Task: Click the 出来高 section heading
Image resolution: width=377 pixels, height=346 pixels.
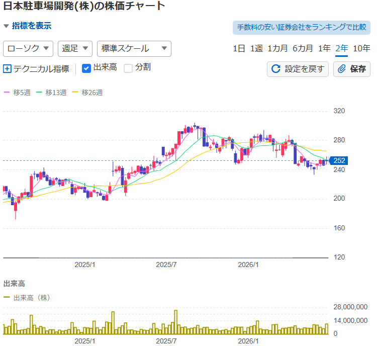Action: [x=14, y=284]
